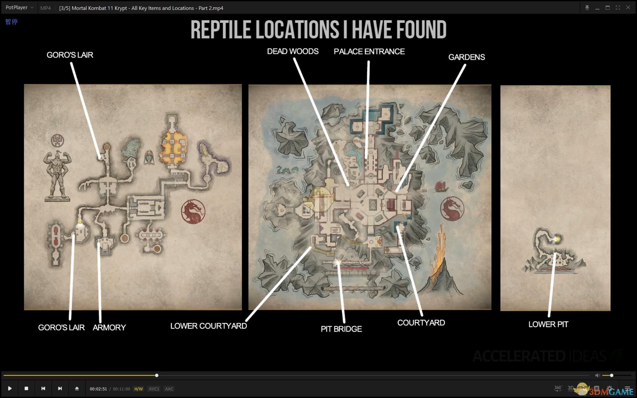Open the PotPlayer main menu dropdown
637x398 pixels.
(19, 8)
